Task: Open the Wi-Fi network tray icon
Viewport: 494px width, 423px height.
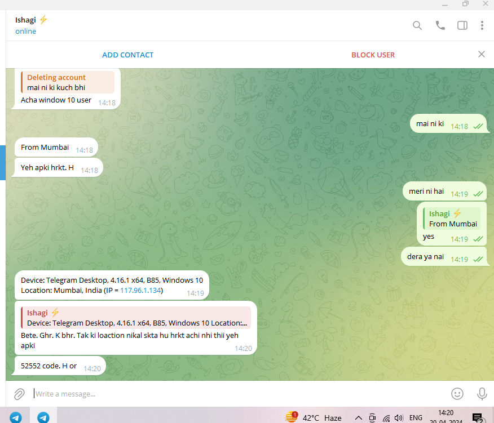Action: [x=386, y=418]
